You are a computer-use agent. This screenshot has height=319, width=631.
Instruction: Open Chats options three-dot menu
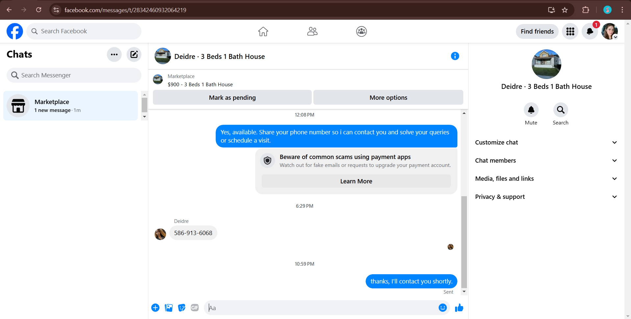tap(114, 55)
